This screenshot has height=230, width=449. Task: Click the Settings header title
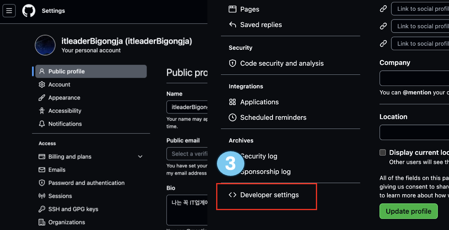[x=53, y=11]
